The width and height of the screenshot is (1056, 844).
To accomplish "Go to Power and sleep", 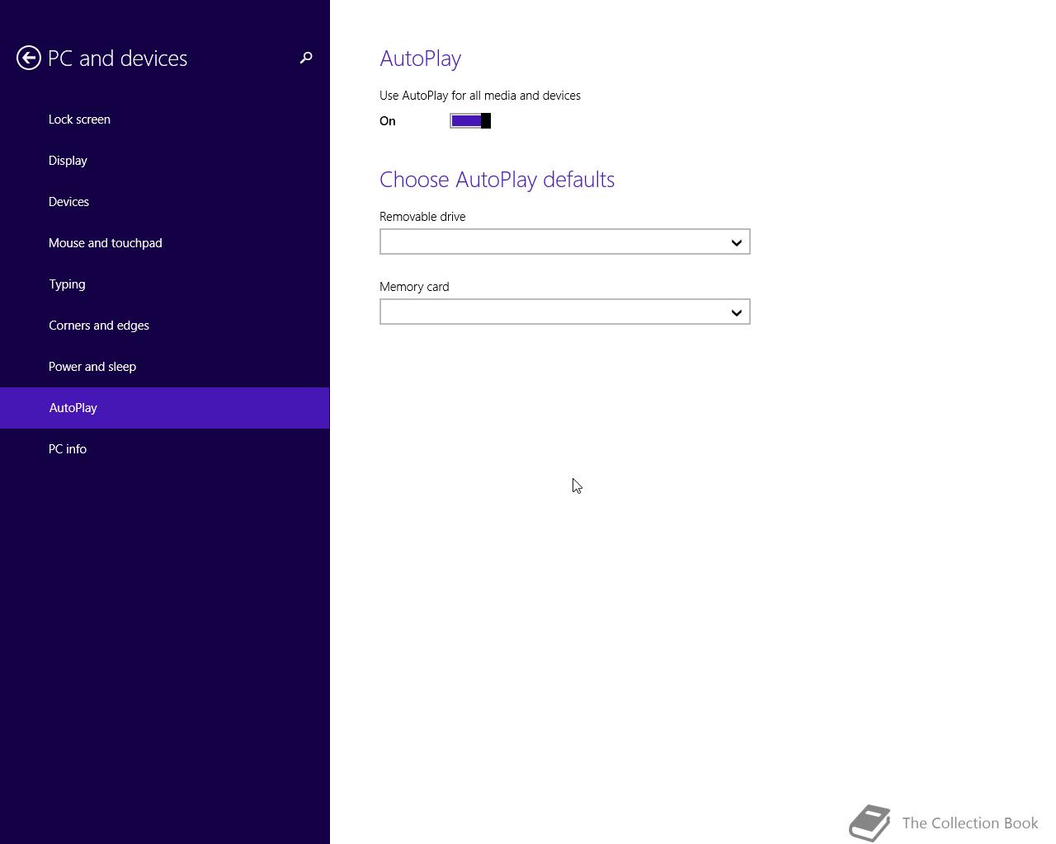I will point(165,367).
